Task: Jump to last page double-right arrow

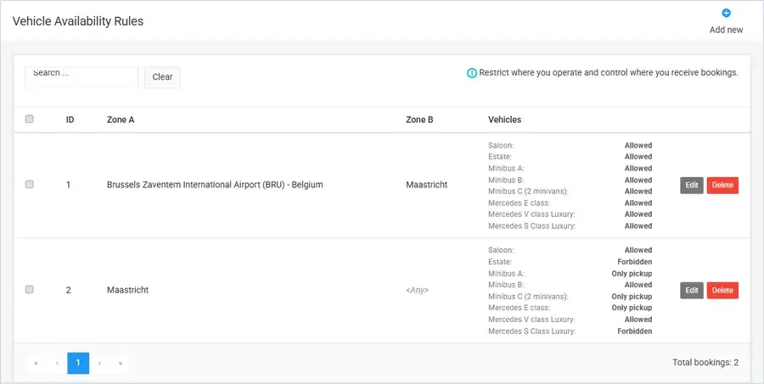Action: point(120,363)
